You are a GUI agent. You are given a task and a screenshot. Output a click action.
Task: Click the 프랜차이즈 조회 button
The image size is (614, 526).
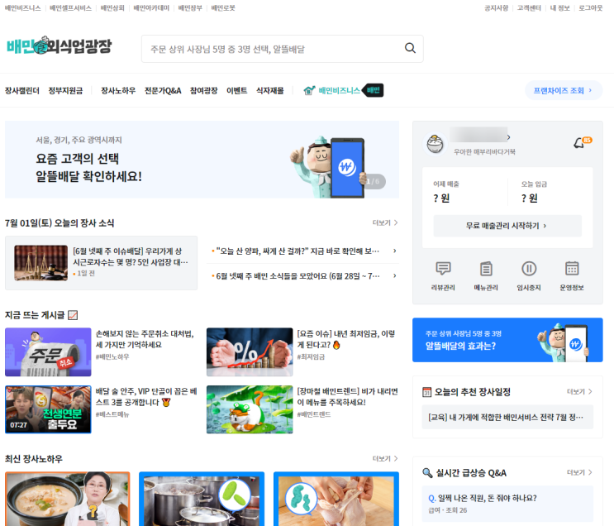pos(564,90)
